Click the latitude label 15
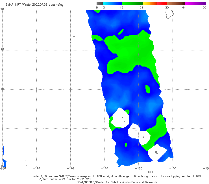The image size is (209, 184). pyautogui.click(x=2, y=50)
